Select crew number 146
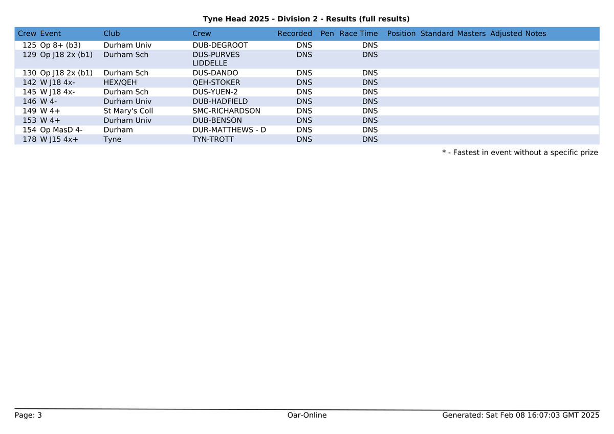614x434 pixels. click(x=30, y=101)
